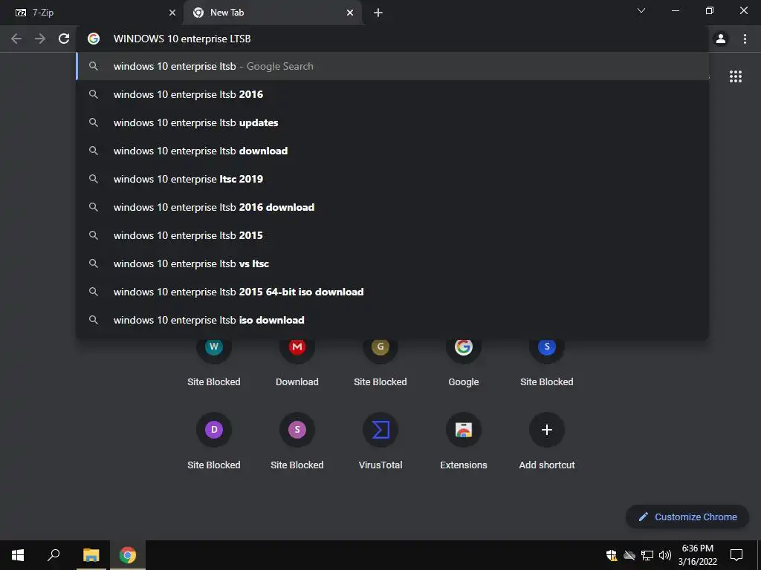Expand the tab search chevron

[641, 10]
